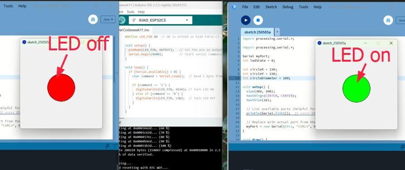Click Upload arrow button in Arduino IDE

click(122, 20)
